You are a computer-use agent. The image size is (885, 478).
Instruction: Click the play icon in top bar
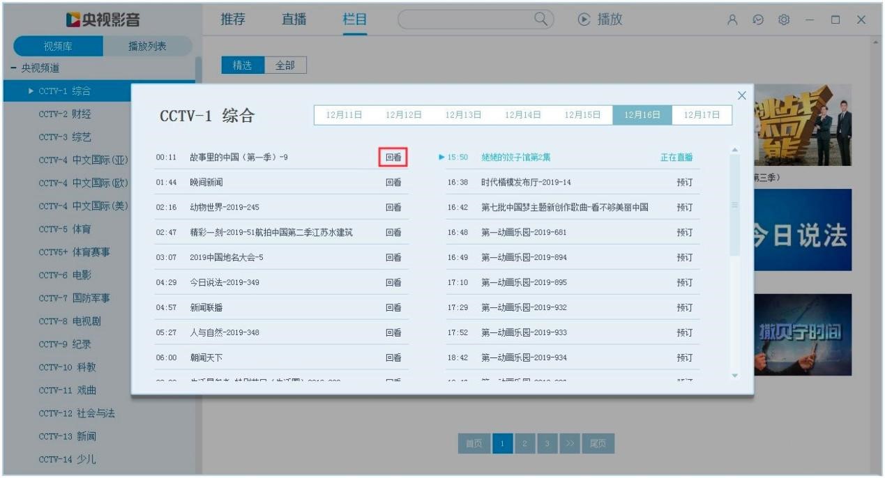[x=584, y=20]
